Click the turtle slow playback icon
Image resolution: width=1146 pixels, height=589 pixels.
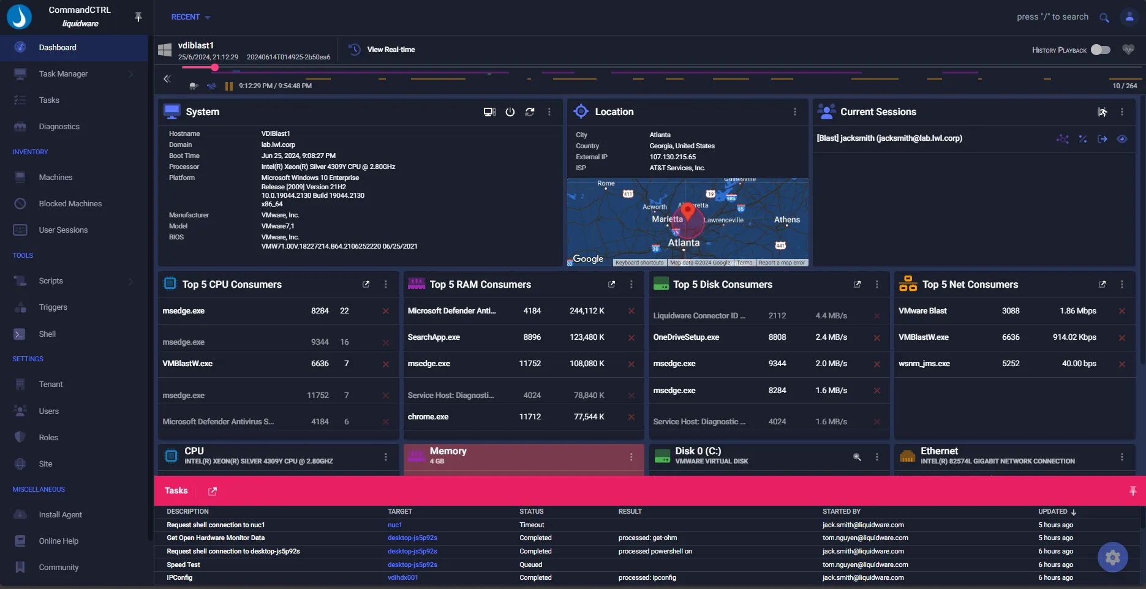[x=194, y=86]
